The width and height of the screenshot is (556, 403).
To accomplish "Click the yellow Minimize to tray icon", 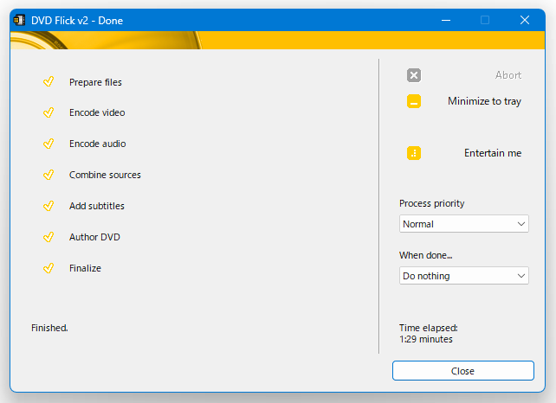I will (x=413, y=101).
